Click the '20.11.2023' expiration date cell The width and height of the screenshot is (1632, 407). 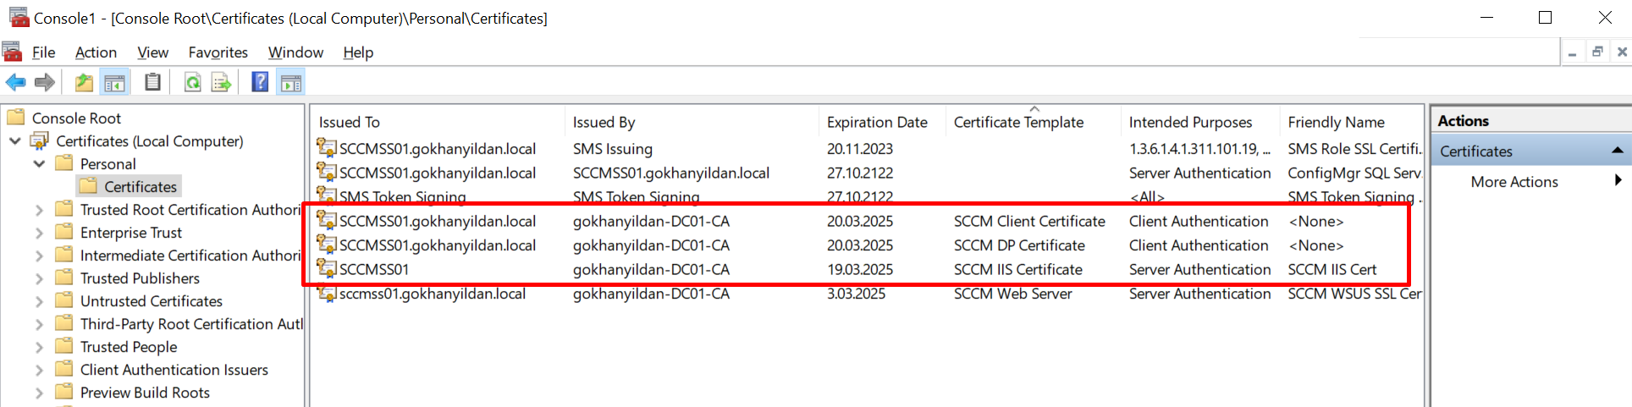click(860, 148)
